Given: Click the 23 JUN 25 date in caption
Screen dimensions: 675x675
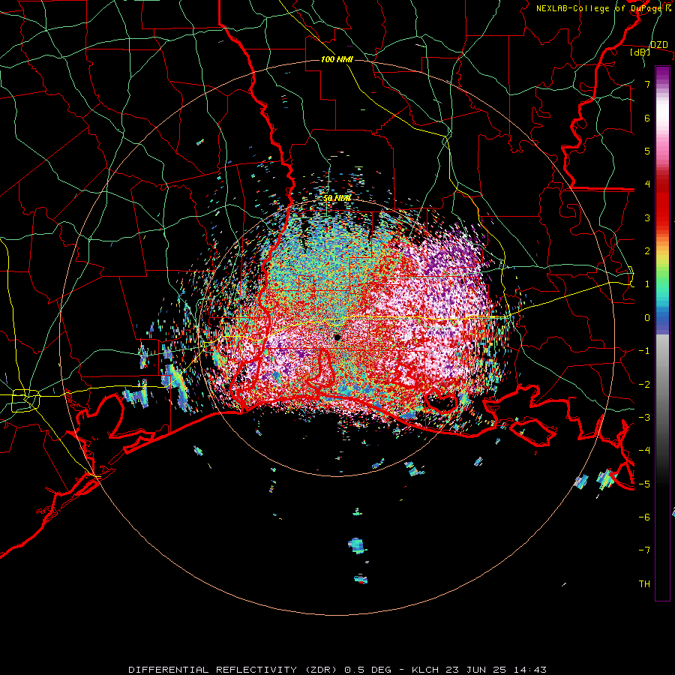Looking at the screenshot, I should point(475,670).
